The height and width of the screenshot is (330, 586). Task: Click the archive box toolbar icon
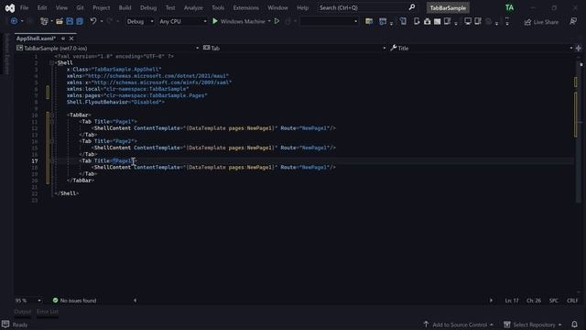point(428,21)
